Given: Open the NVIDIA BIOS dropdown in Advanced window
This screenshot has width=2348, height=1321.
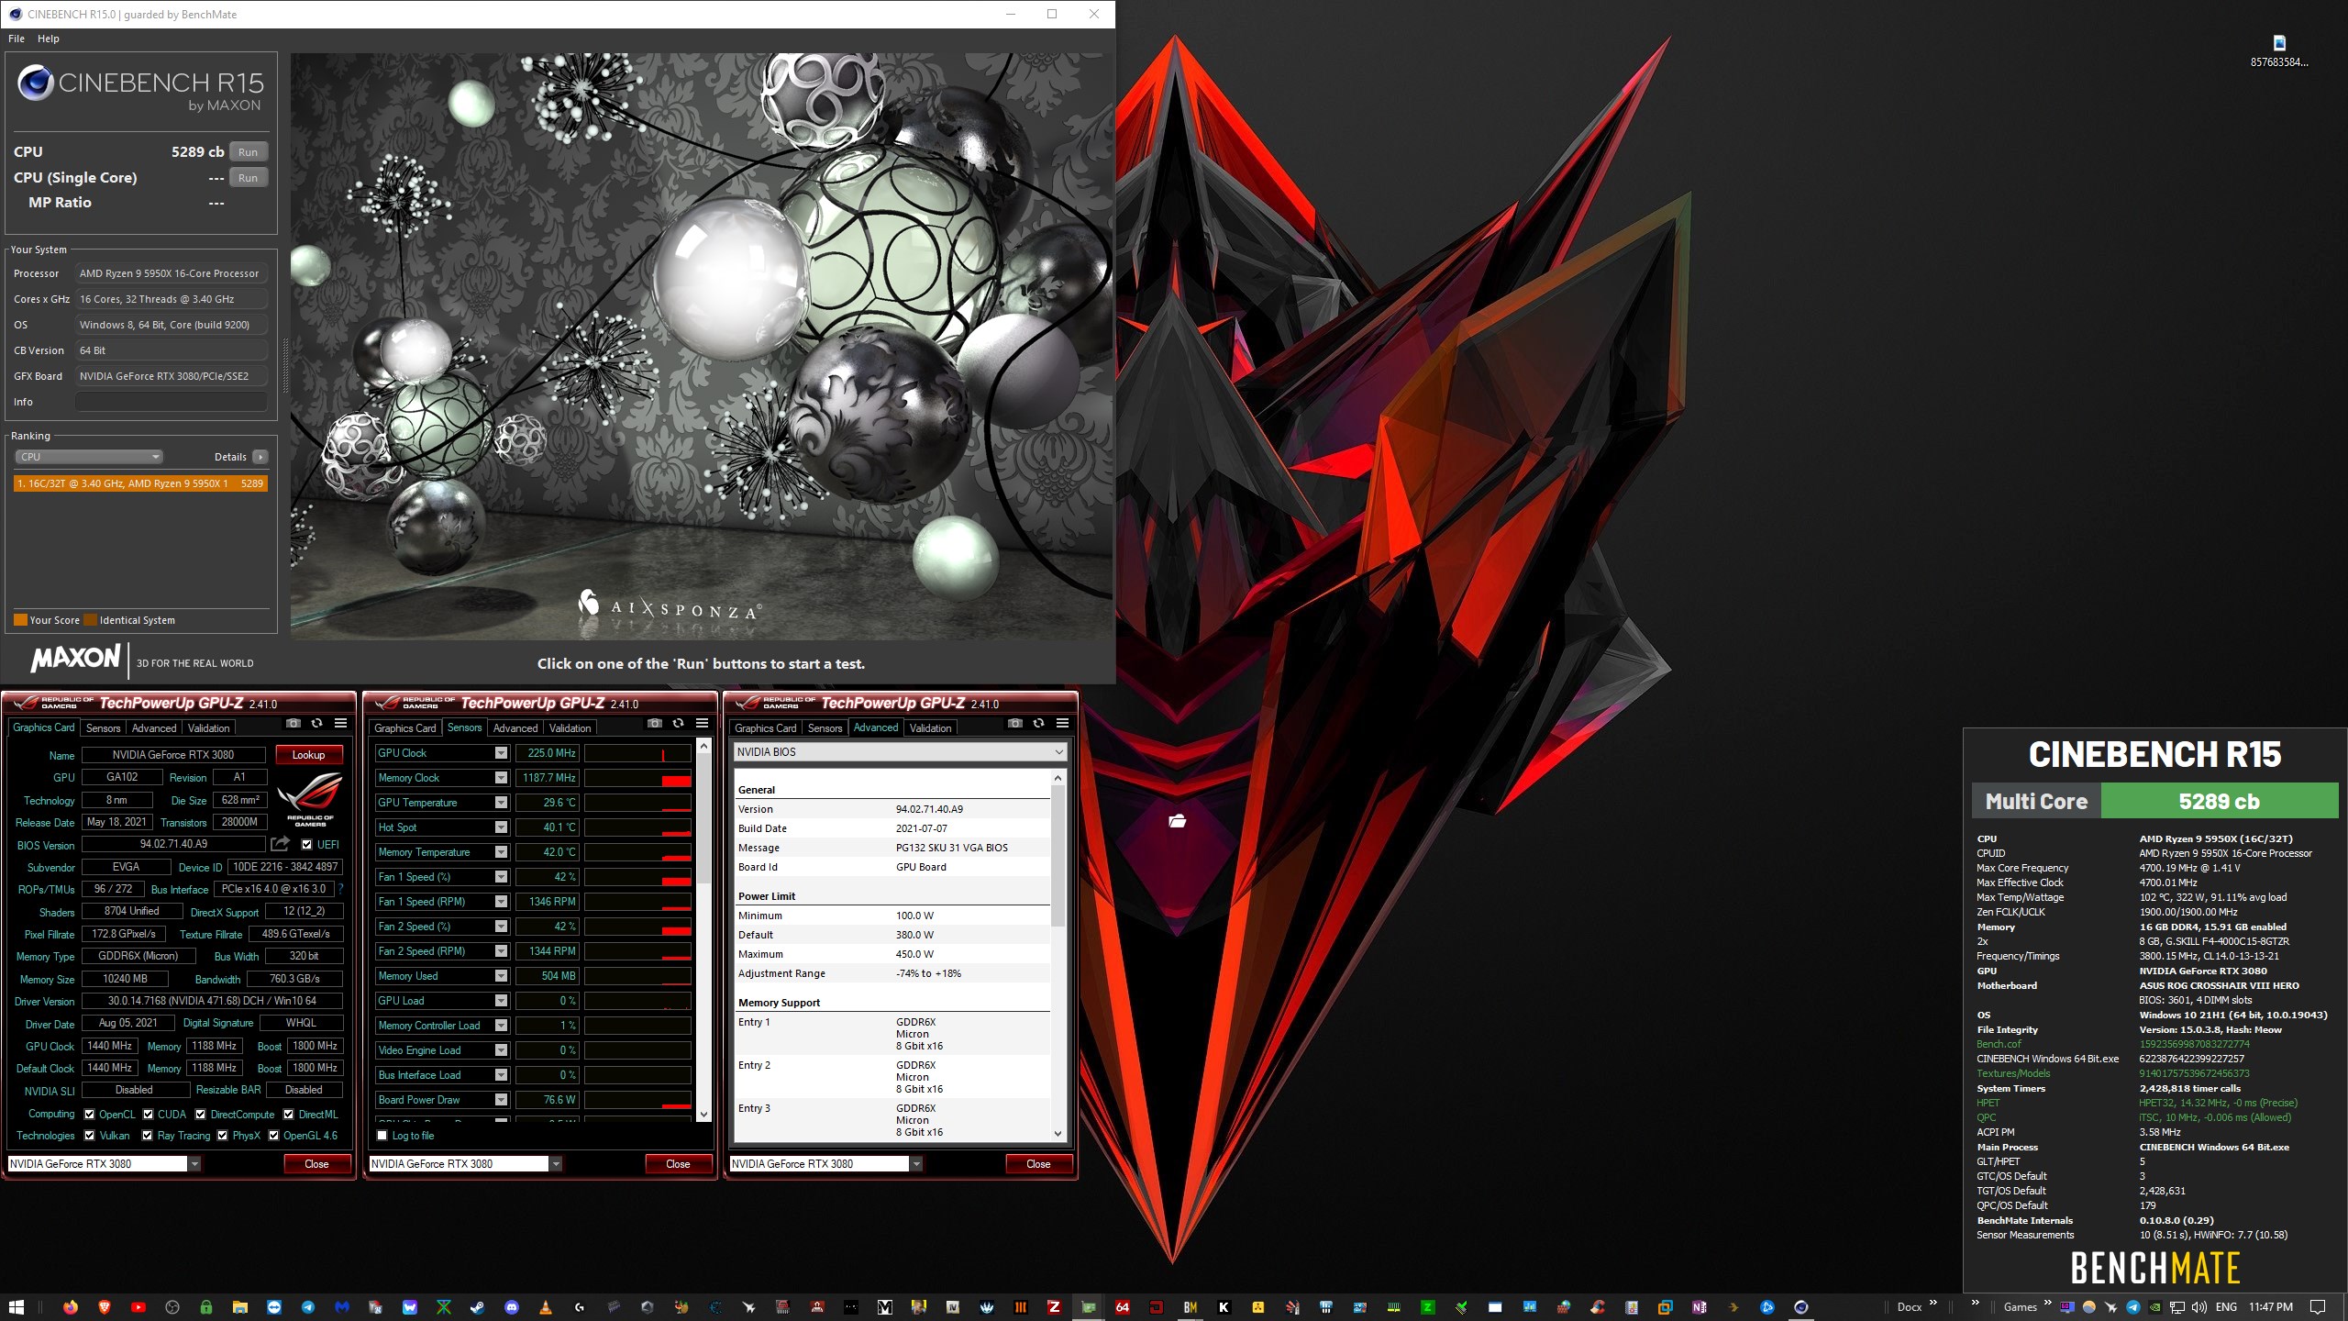Looking at the screenshot, I should [900, 752].
